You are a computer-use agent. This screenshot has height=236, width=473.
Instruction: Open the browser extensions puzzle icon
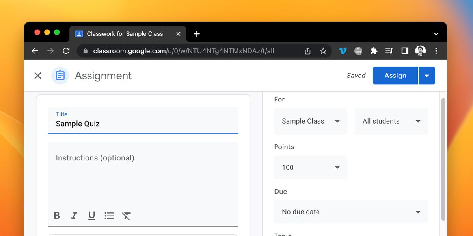coord(374,51)
